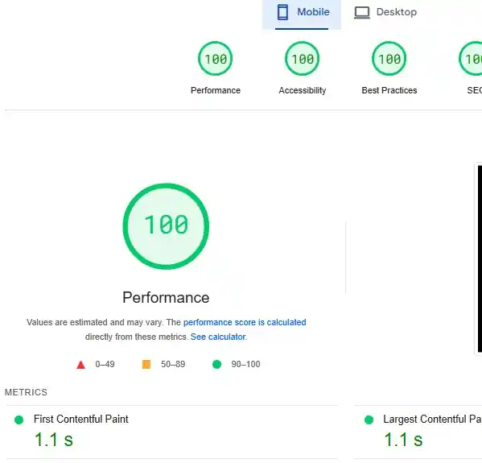Click the Largest Contentful Paint label
The height and width of the screenshot is (463, 482).
(432, 419)
